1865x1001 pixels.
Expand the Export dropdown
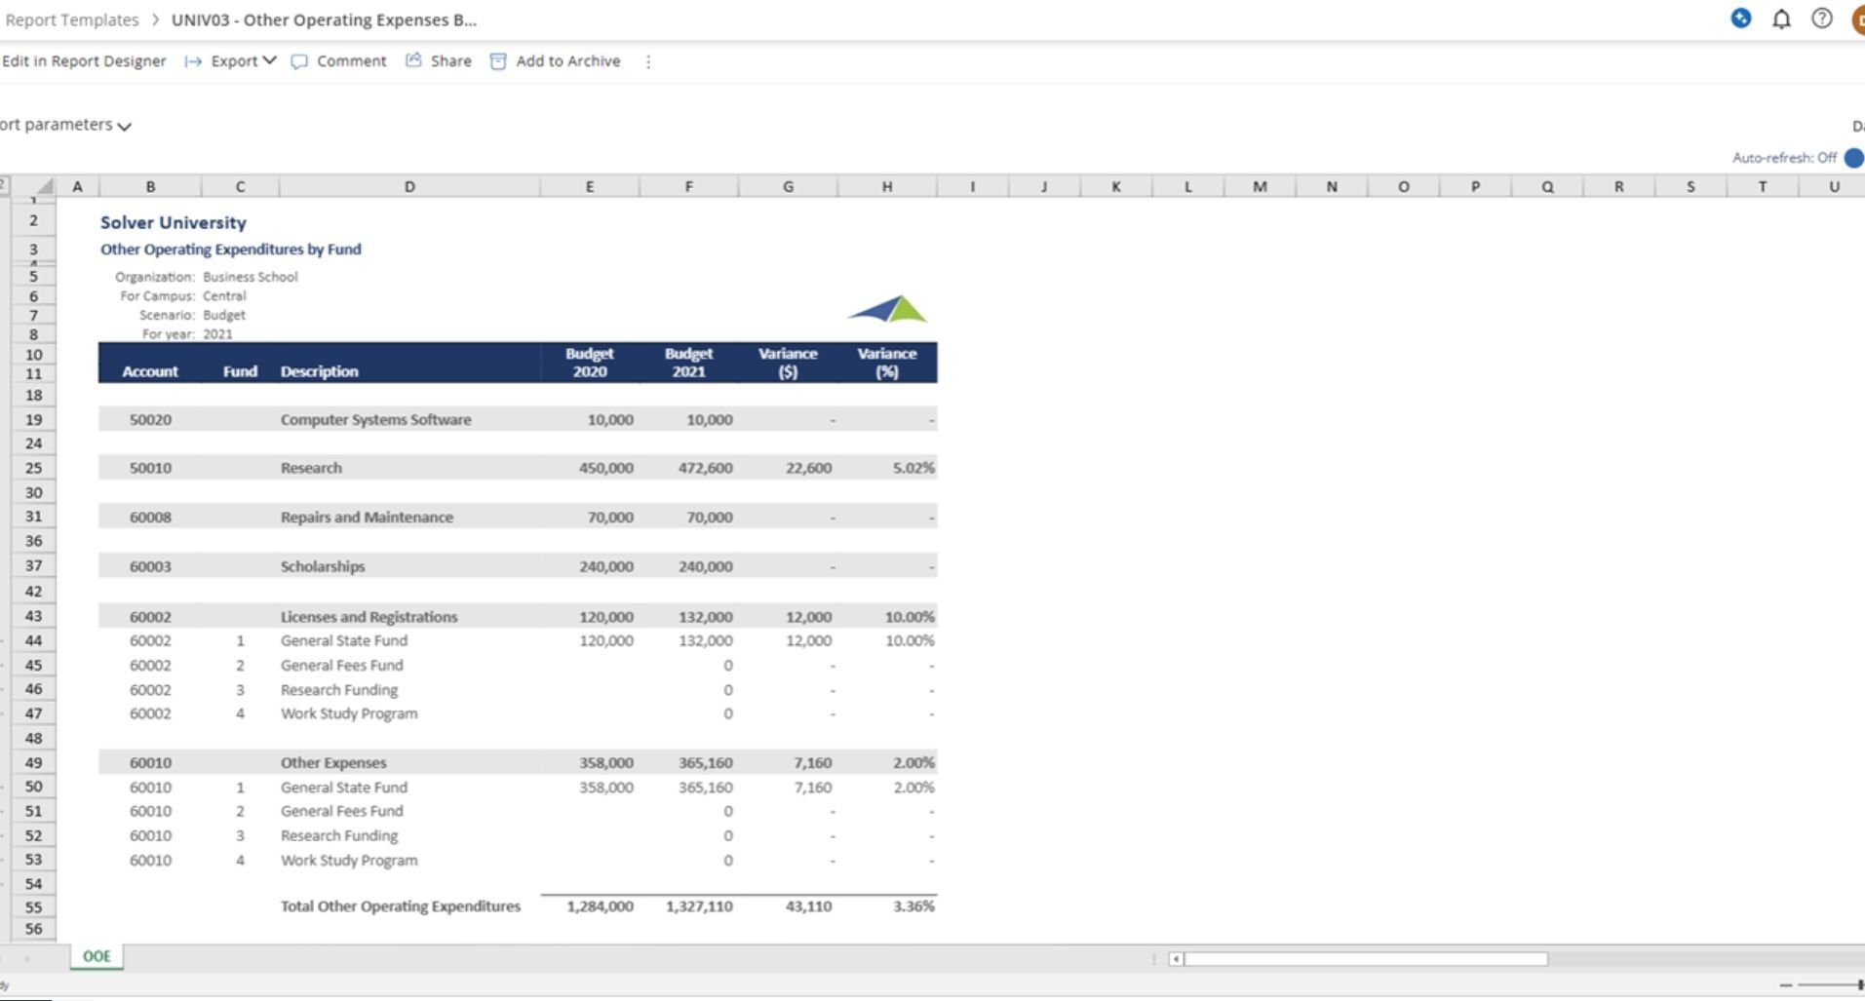(270, 60)
